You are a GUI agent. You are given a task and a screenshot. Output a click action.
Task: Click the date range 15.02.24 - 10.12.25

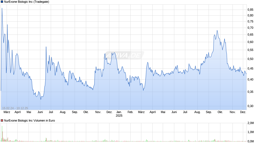pyautogui.click(x=15, y=108)
